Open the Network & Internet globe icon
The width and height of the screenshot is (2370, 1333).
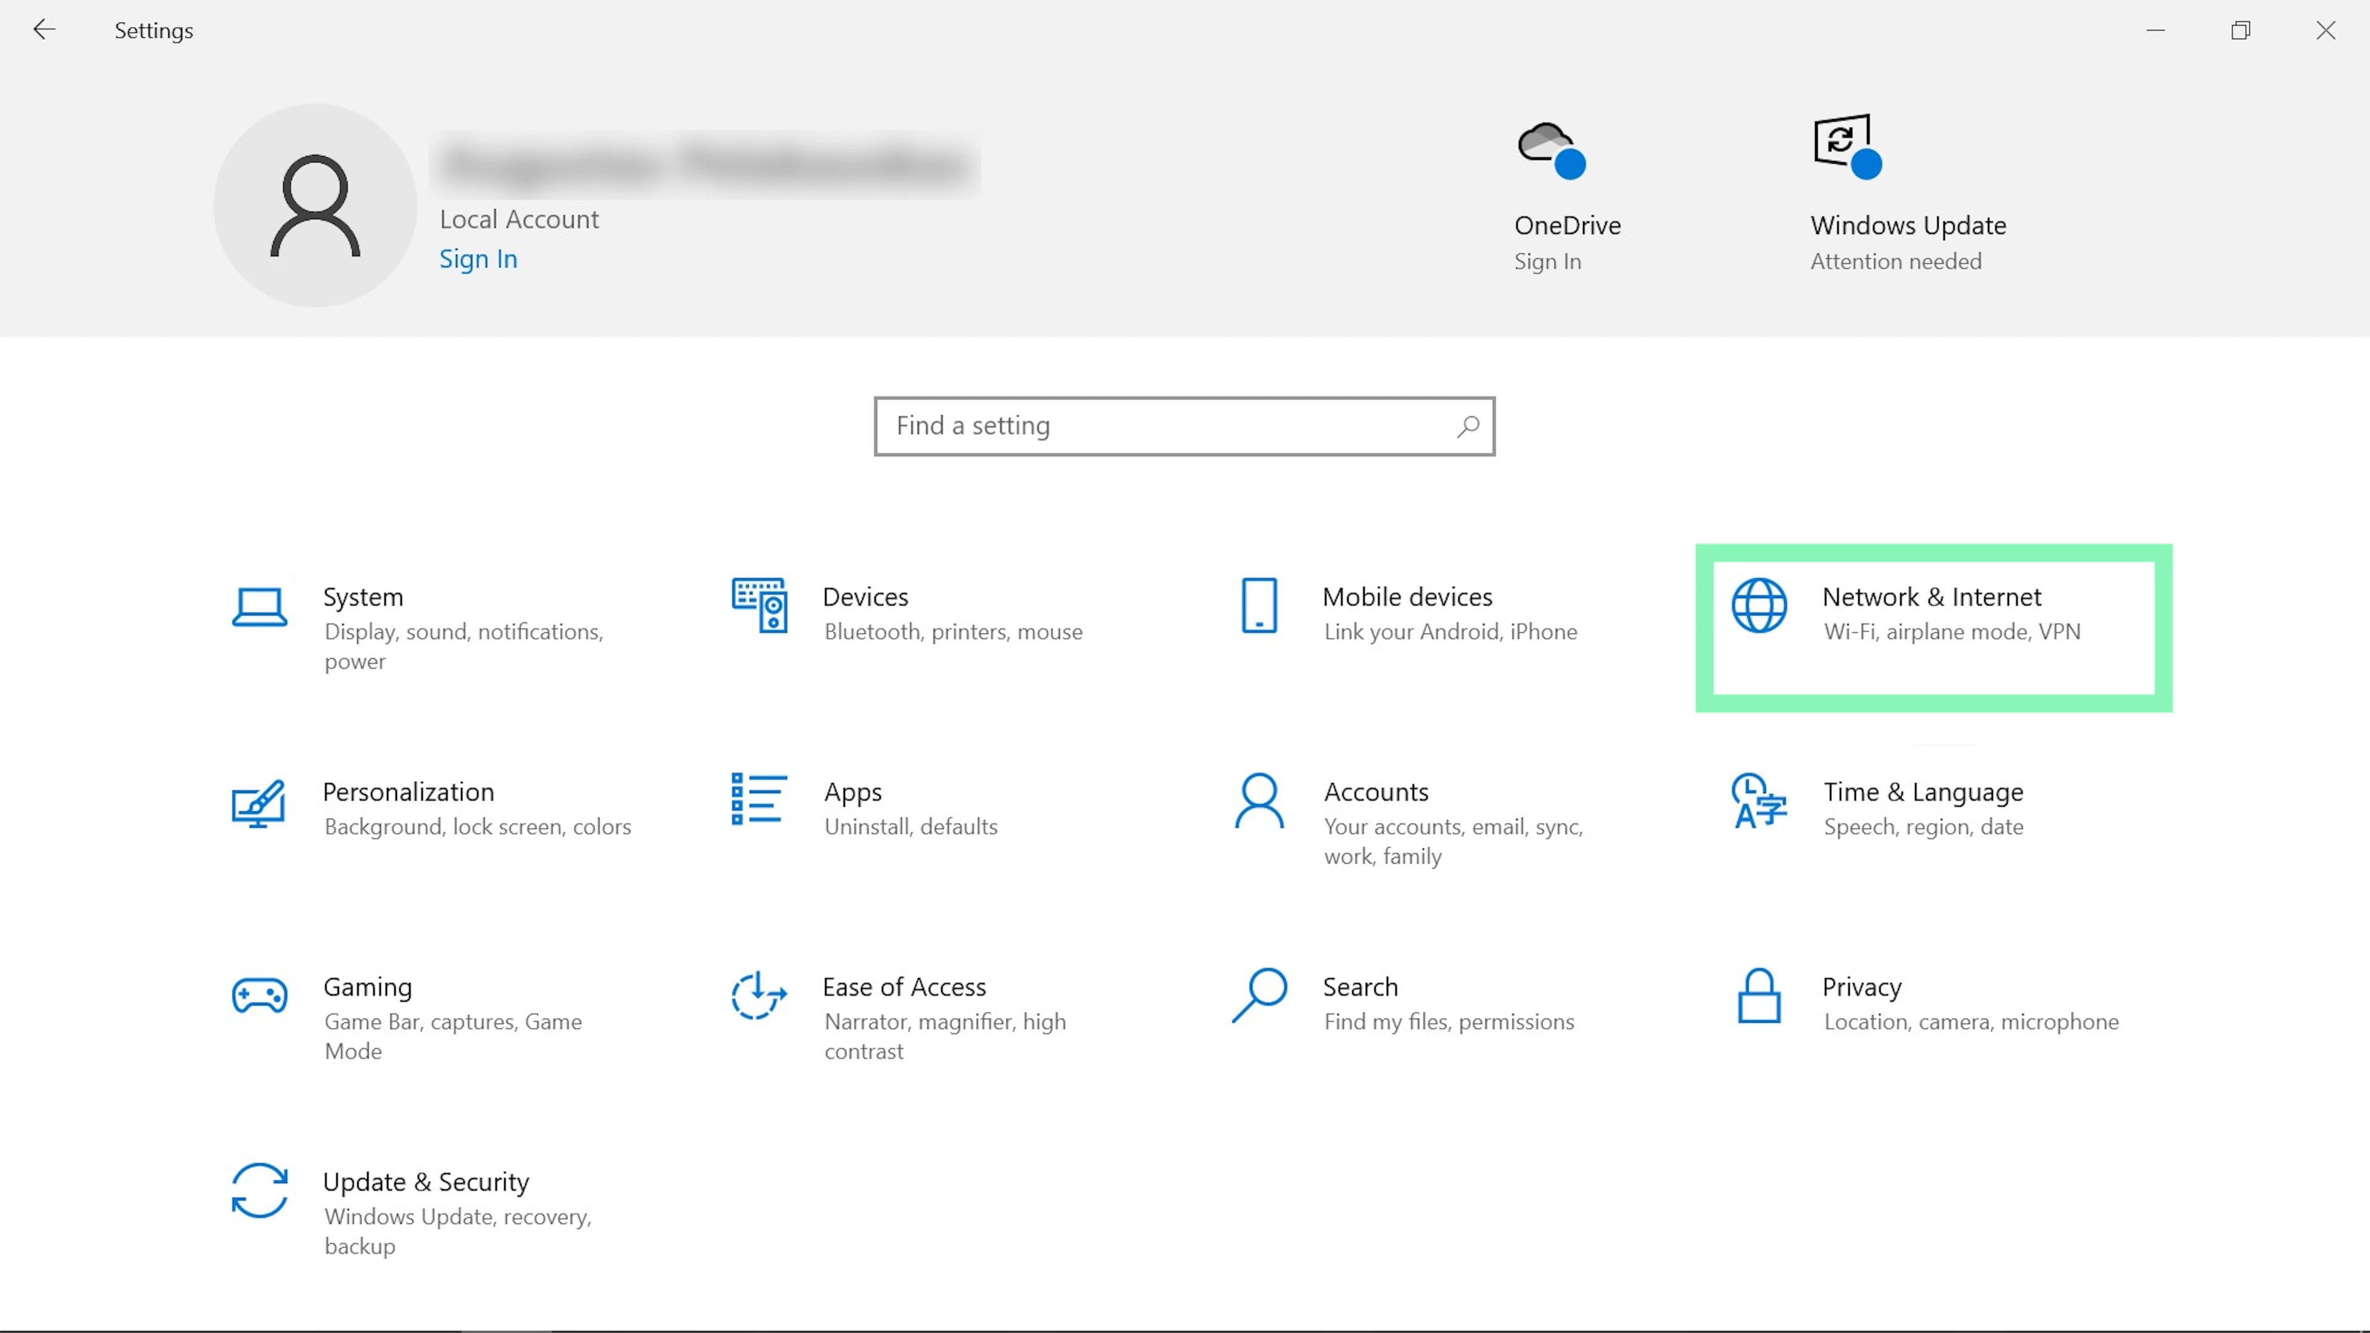coord(1759,605)
